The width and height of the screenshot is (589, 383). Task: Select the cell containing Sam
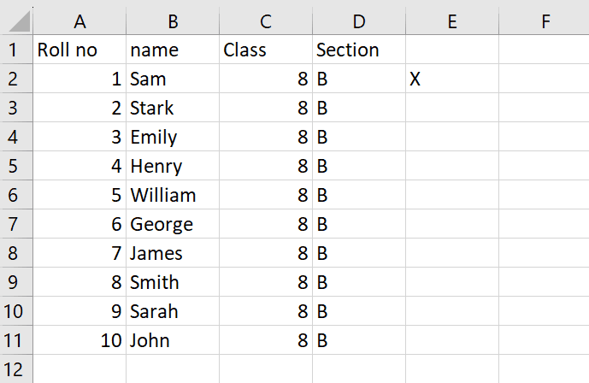coord(173,79)
